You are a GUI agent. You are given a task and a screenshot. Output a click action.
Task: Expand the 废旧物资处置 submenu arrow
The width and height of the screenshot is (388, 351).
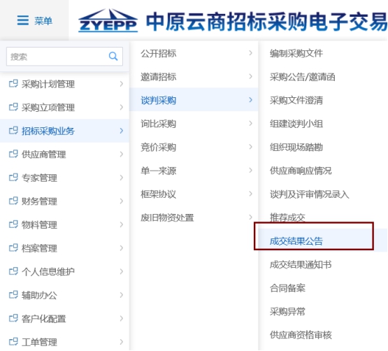(x=250, y=217)
